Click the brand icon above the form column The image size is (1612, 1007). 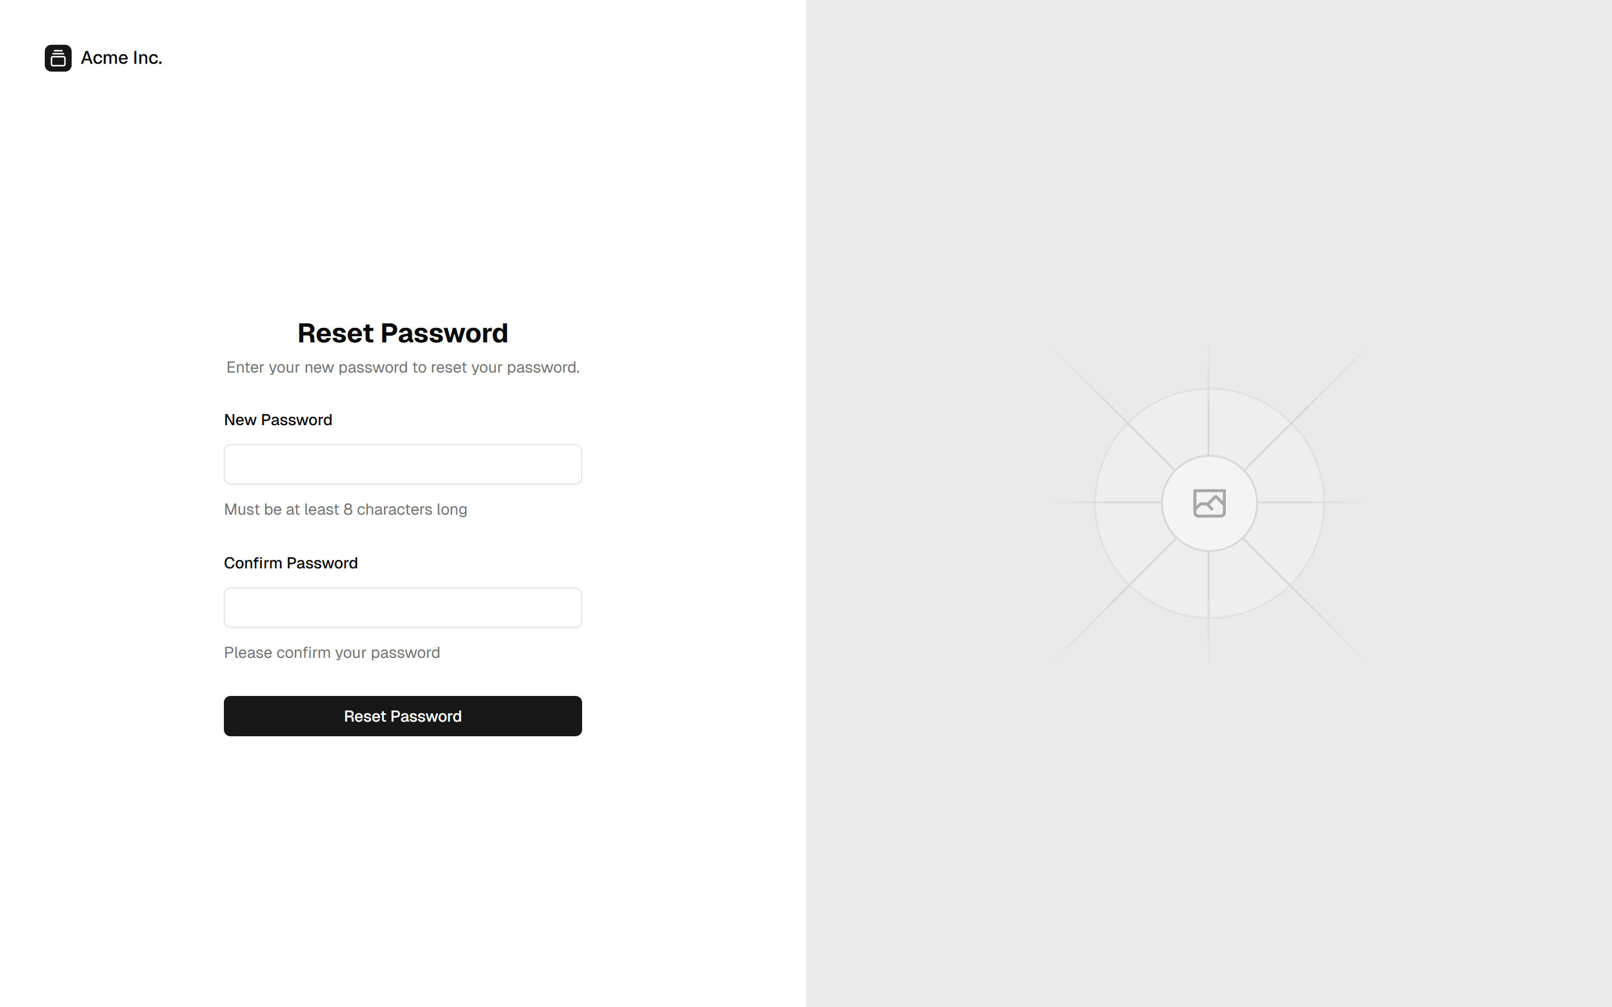pos(58,58)
